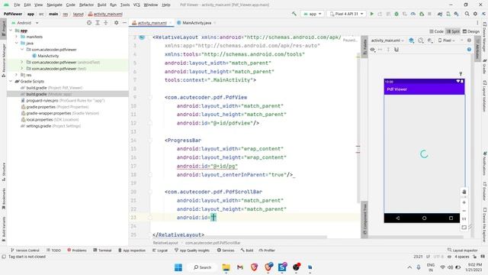Collapse the Gradle Scripts node
Screen dimensions: 488x275
(11, 81)
